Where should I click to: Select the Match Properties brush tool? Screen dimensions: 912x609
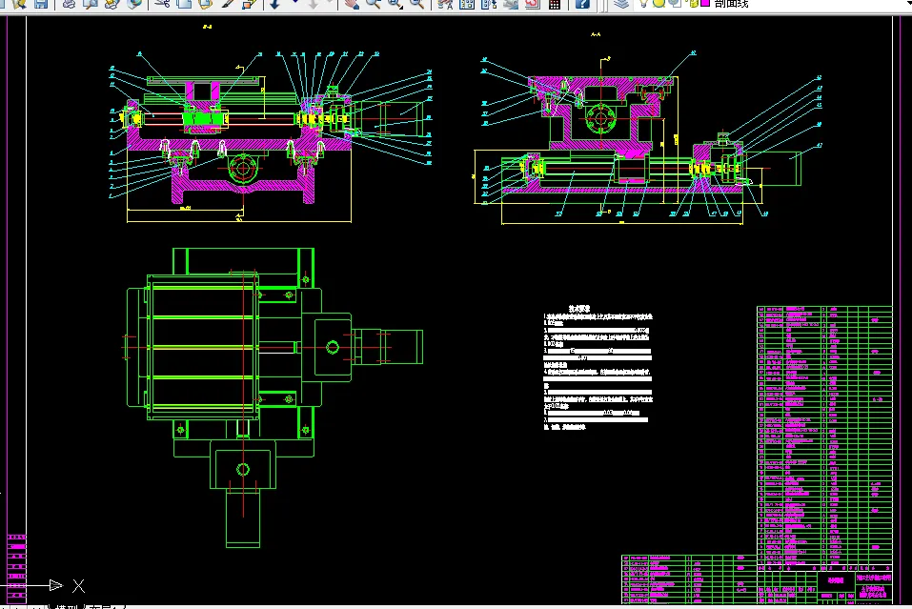pyautogui.click(x=228, y=4)
